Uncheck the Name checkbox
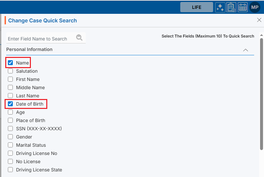This screenshot has height=177, width=264. (x=11, y=63)
